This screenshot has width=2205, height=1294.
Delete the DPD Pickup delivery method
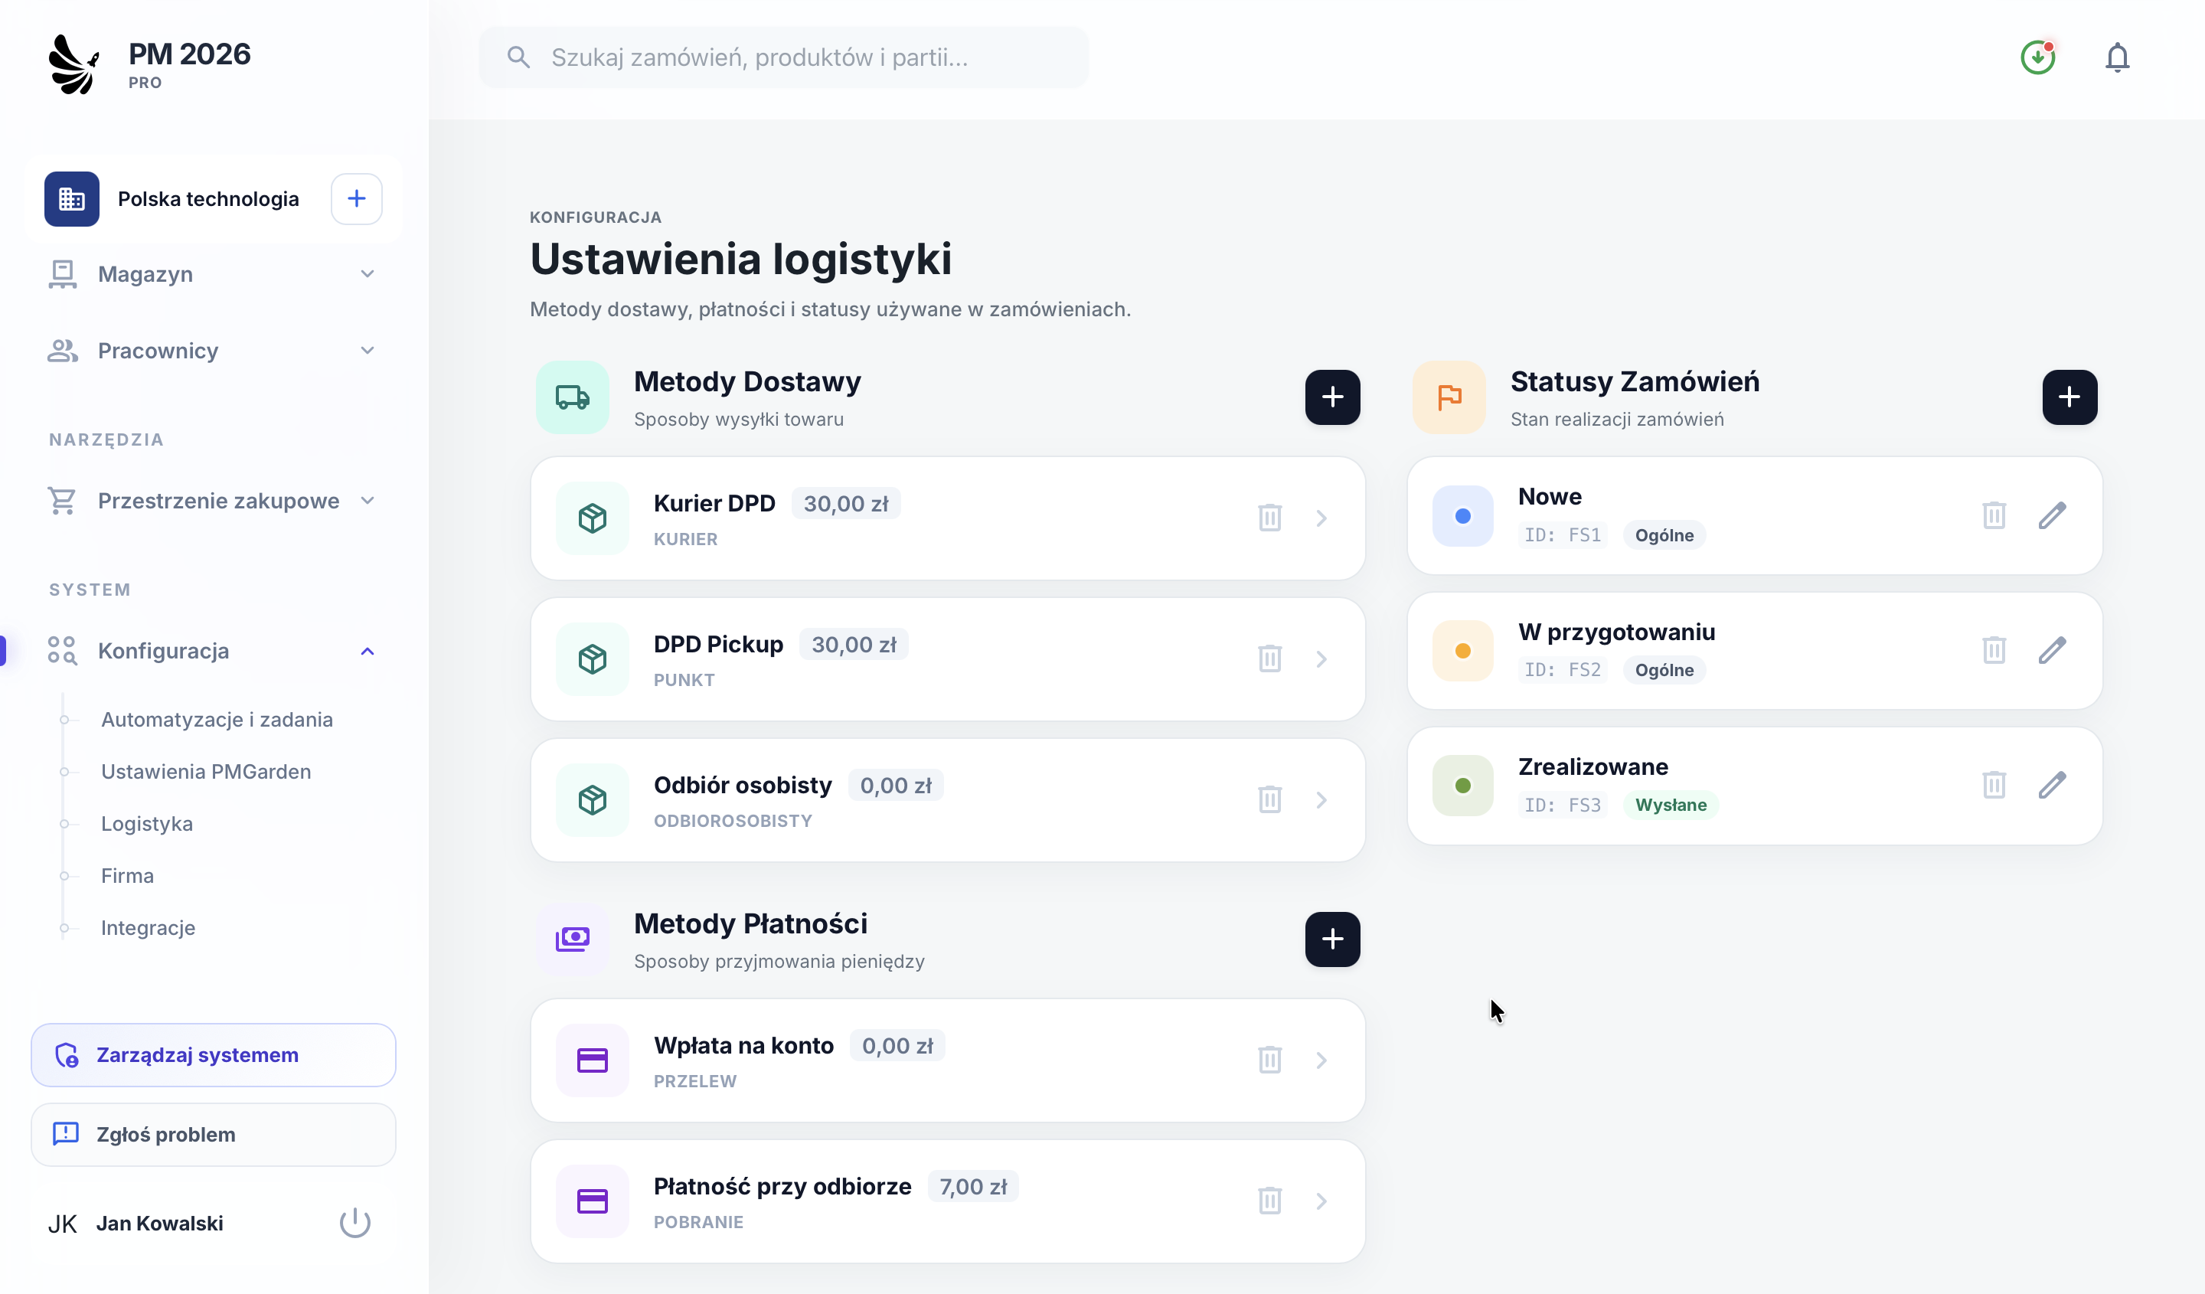(1269, 658)
